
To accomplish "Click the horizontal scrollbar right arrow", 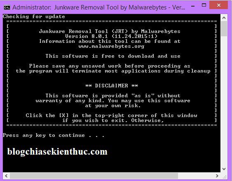I will point(217,176).
